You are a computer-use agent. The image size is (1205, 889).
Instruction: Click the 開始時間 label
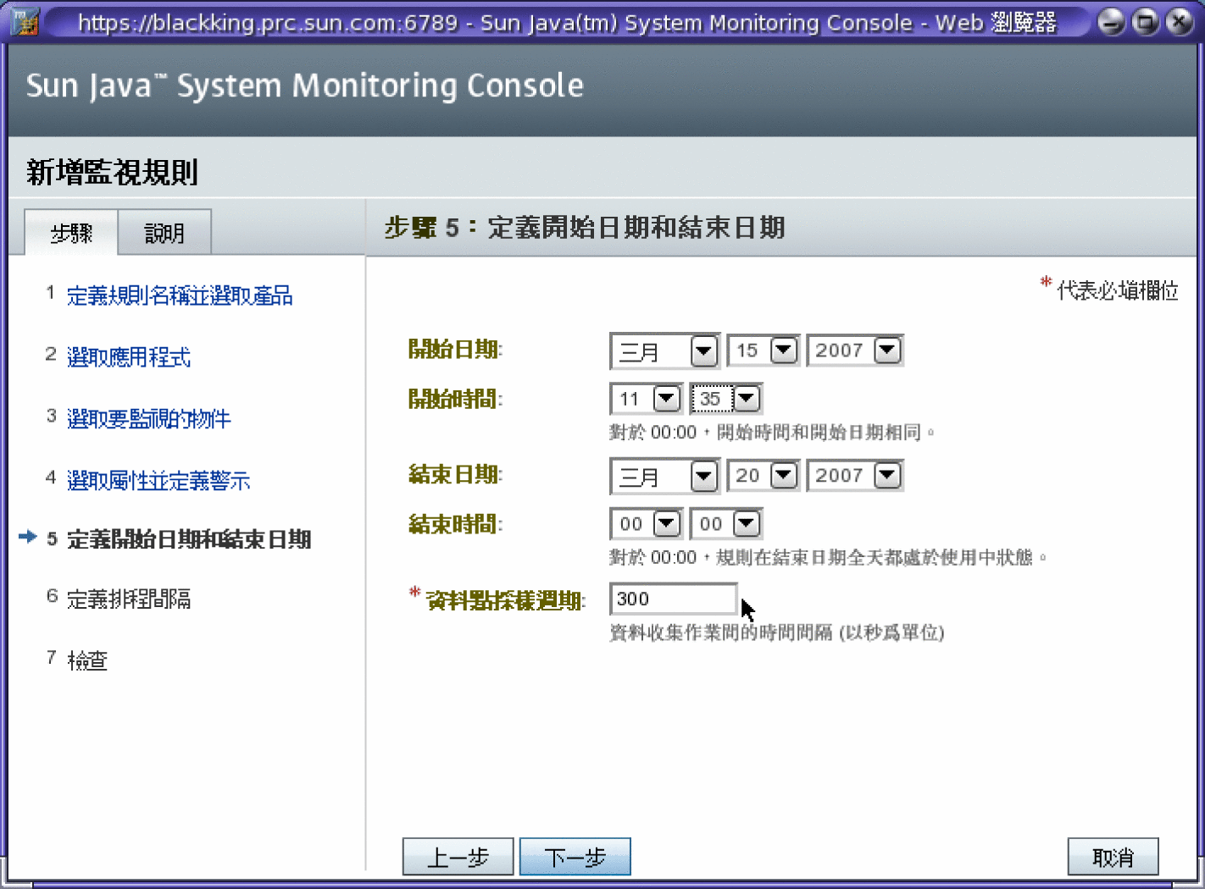(455, 399)
